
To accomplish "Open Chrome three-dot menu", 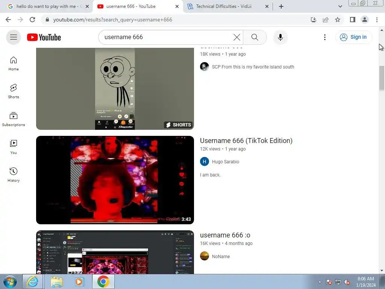I will pos(377,20).
